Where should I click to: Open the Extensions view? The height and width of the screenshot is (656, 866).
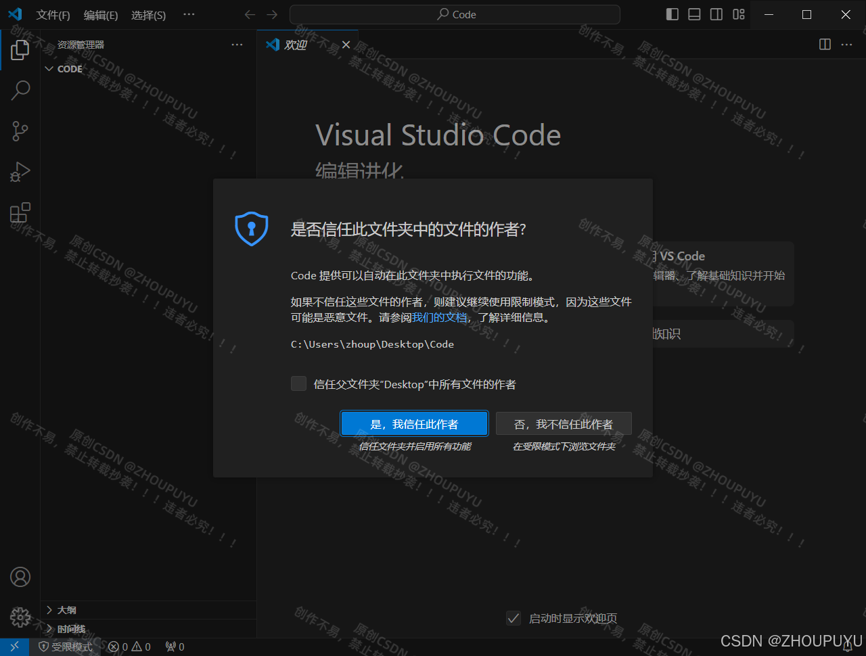(x=20, y=212)
